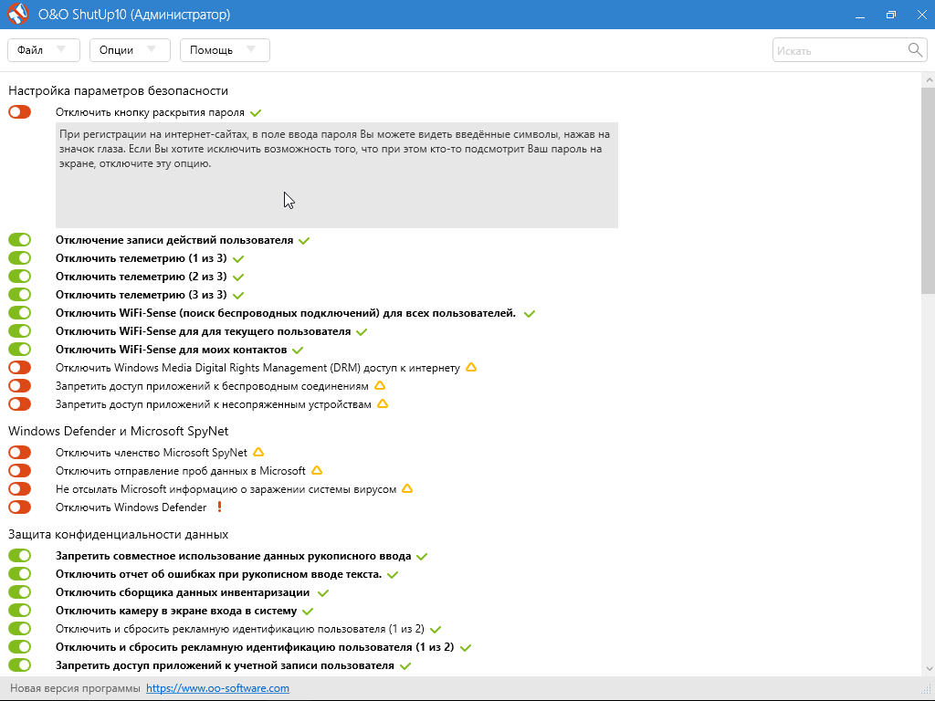Click green checkmark beside WiFi-Sense для моих контактов
This screenshot has height=701, width=935.
coord(299,350)
